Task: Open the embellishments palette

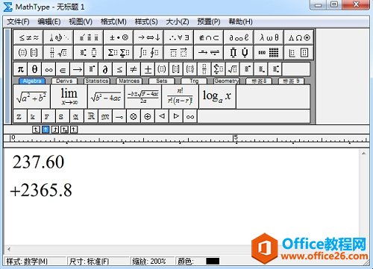Action: pyautogui.click(x=89, y=37)
